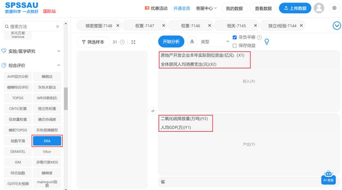Open the 国际站 link

[x=49, y=11]
